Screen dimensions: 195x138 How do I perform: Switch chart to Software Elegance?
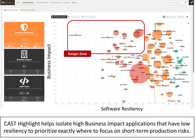(x=89, y=17)
